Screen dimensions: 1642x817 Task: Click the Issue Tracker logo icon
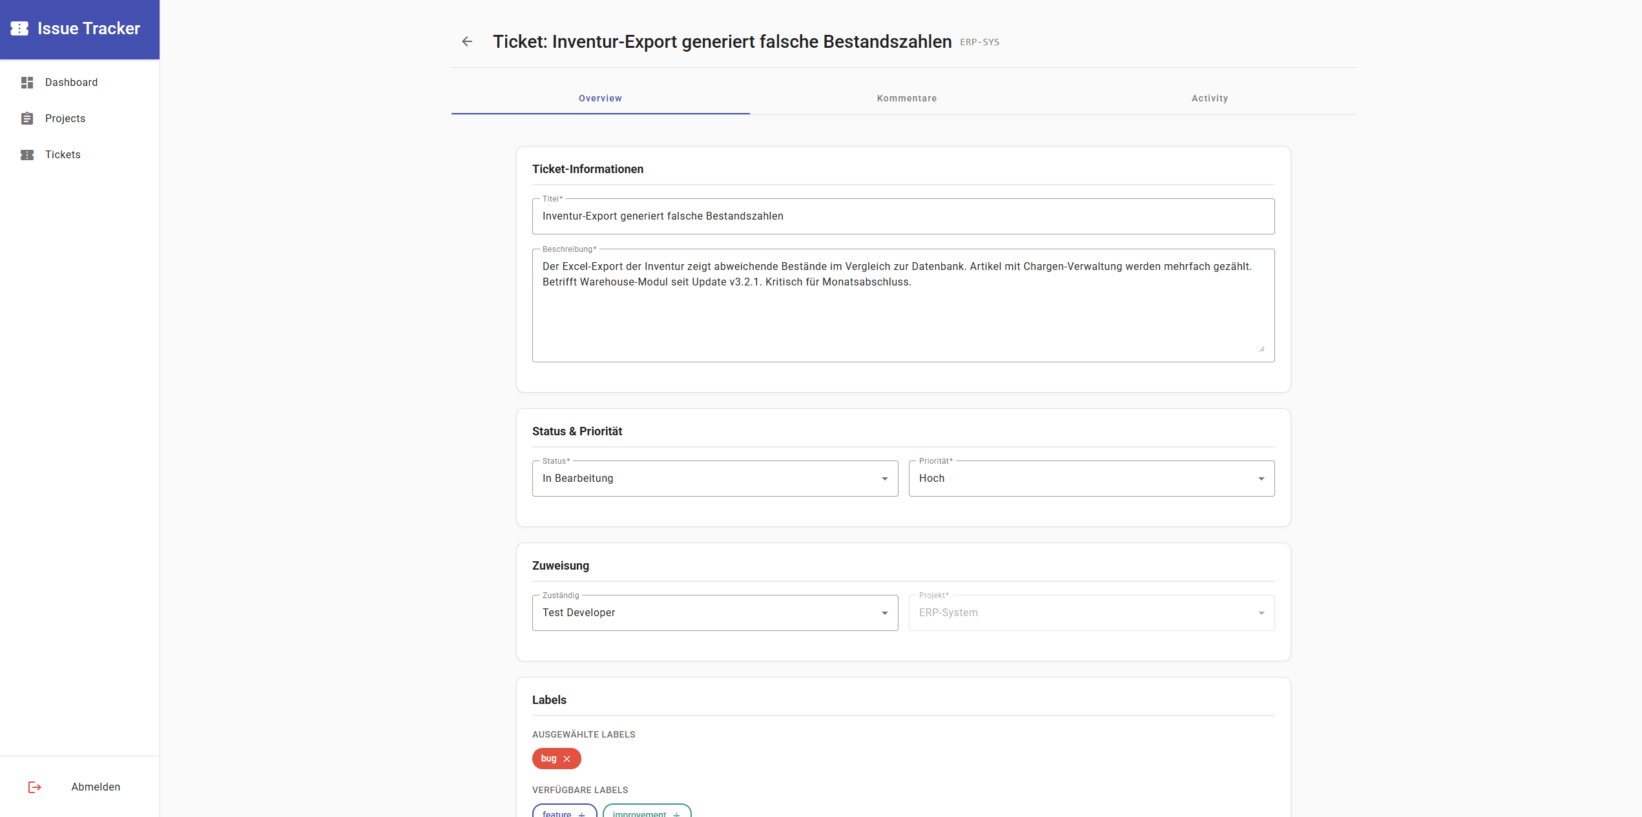pyautogui.click(x=20, y=28)
